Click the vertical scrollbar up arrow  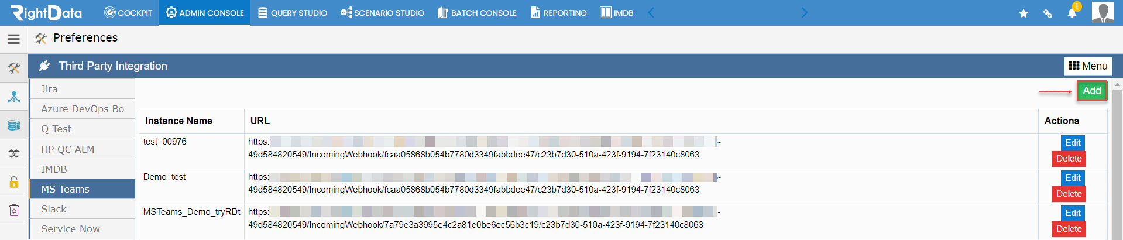click(1117, 85)
